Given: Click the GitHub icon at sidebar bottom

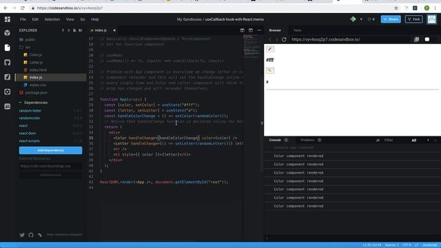Looking at the screenshot, I should pos(31,235).
